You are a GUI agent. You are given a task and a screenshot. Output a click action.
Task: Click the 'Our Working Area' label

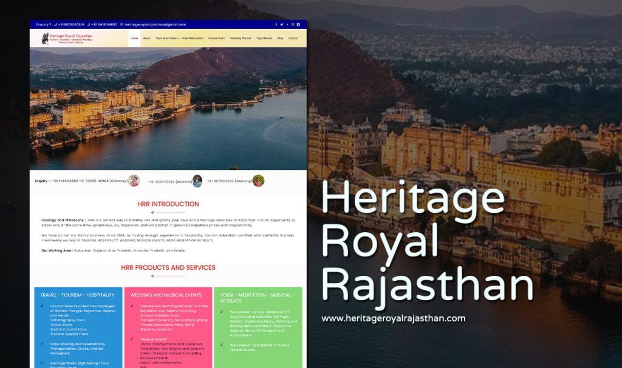click(x=56, y=250)
